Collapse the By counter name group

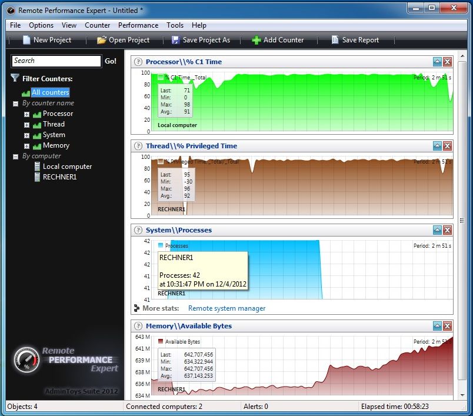(16, 104)
